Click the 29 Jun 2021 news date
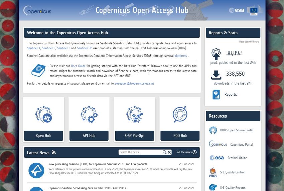The image size is (284, 191). click(x=187, y=164)
